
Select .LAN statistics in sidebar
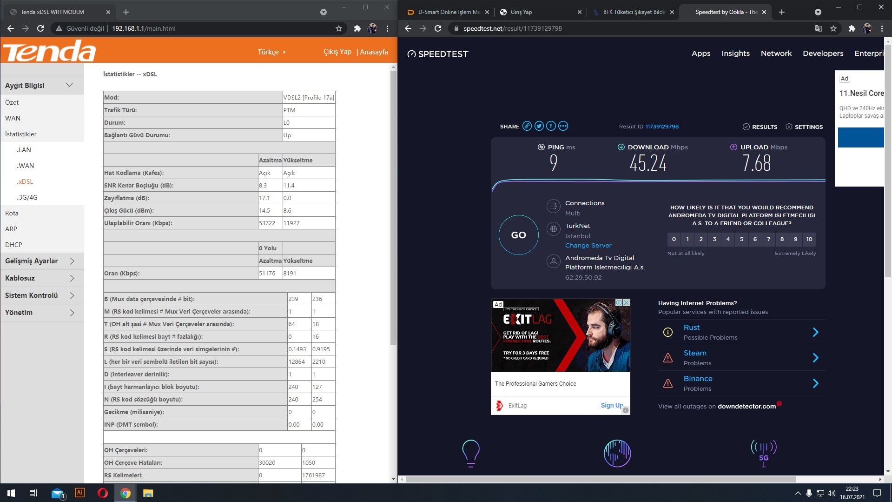(x=24, y=150)
